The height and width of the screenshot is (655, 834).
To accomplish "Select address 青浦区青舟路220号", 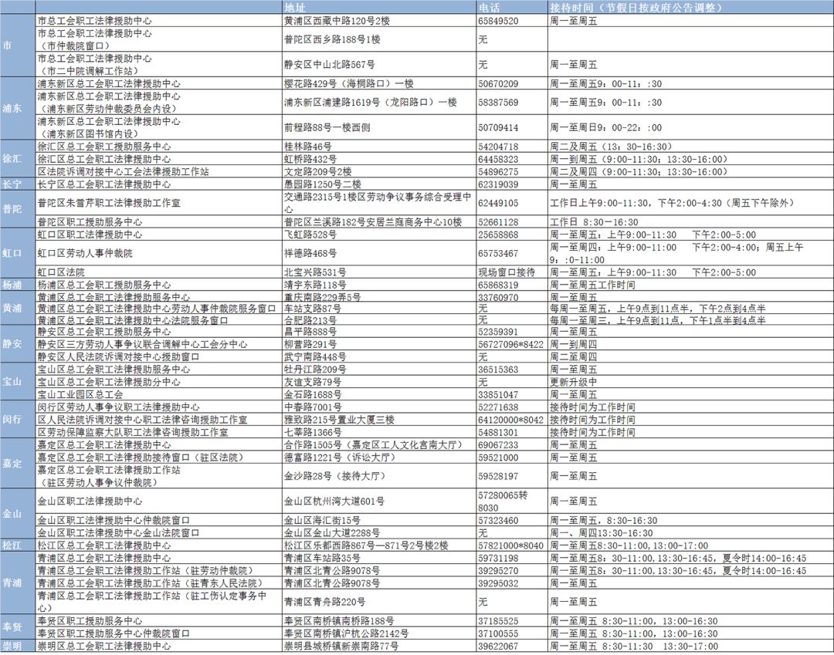I will pos(324,601).
